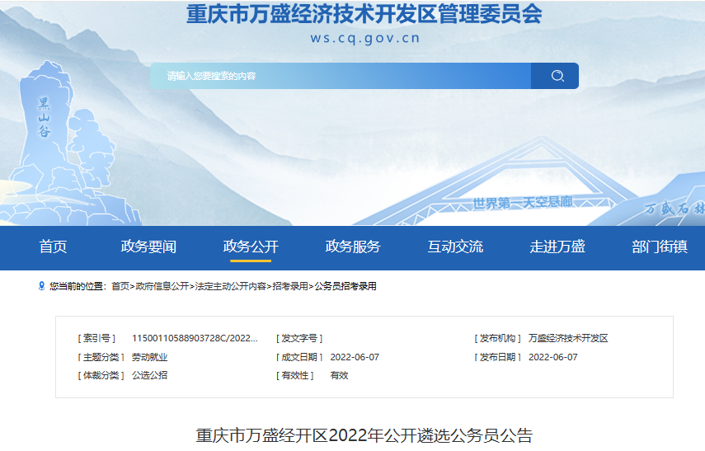Click the site title 重庆市万盛经济技术开发区管理委员会
Image resolution: width=705 pixels, height=451 pixels.
coord(364,14)
